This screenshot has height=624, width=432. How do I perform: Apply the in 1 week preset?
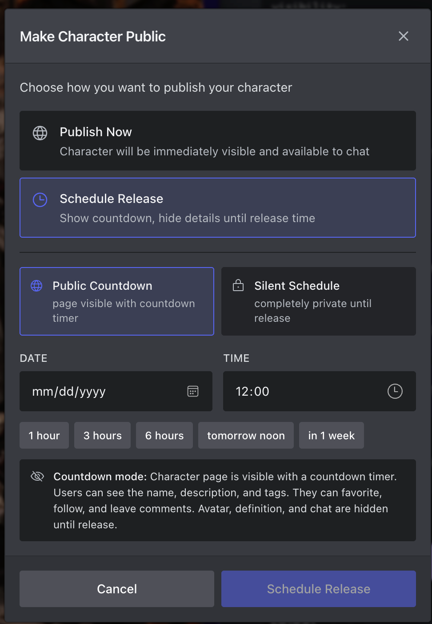(331, 435)
